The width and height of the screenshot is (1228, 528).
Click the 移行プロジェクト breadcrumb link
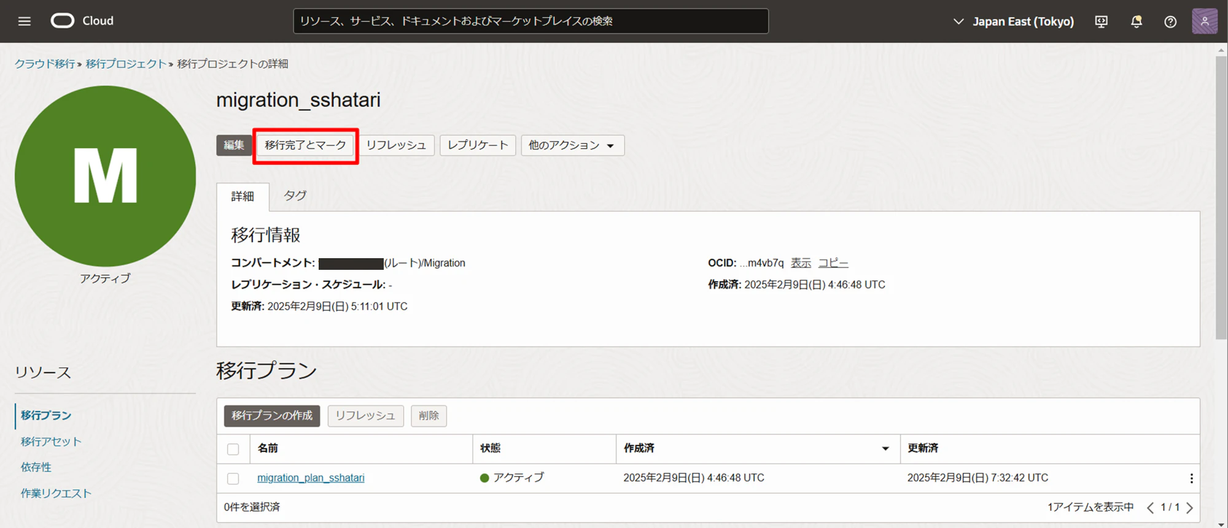pos(126,64)
